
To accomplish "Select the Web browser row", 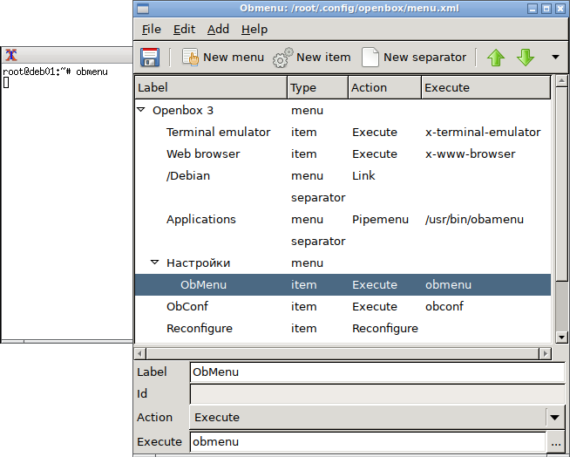I will click(343, 153).
